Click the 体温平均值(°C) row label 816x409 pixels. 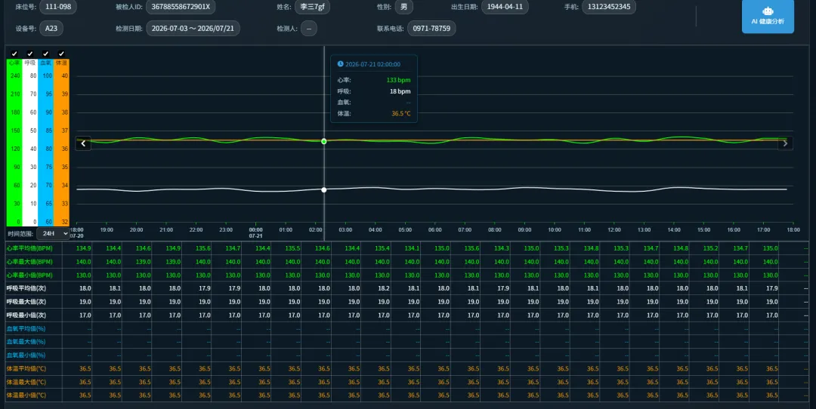[26, 368]
